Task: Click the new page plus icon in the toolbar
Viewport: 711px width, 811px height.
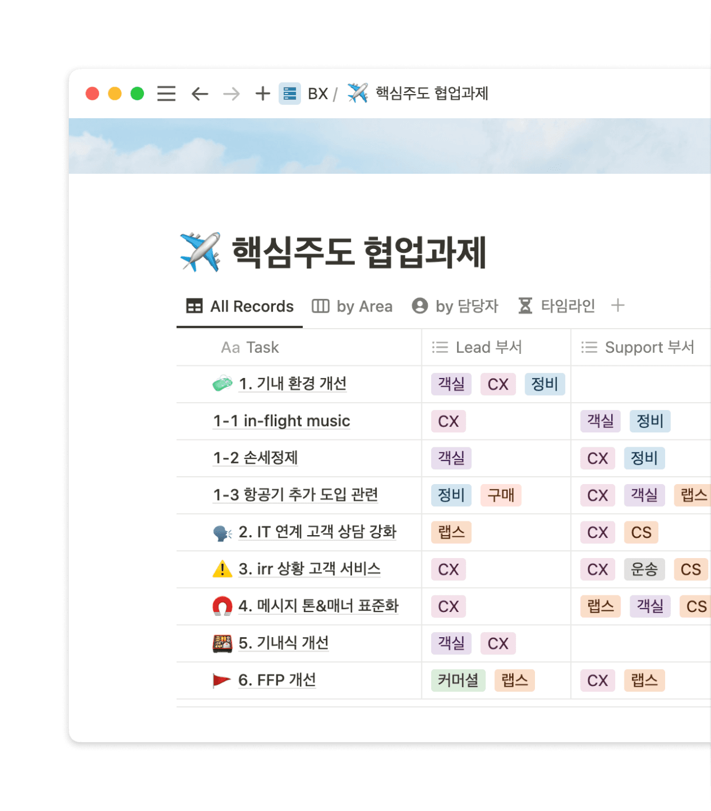Action: [262, 93]
